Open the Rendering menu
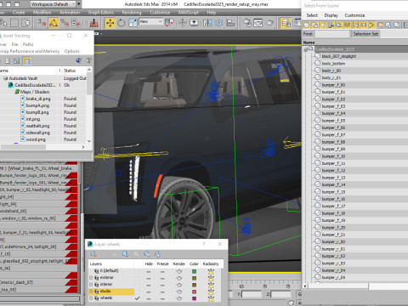408x306 pixels. (132, 13)
